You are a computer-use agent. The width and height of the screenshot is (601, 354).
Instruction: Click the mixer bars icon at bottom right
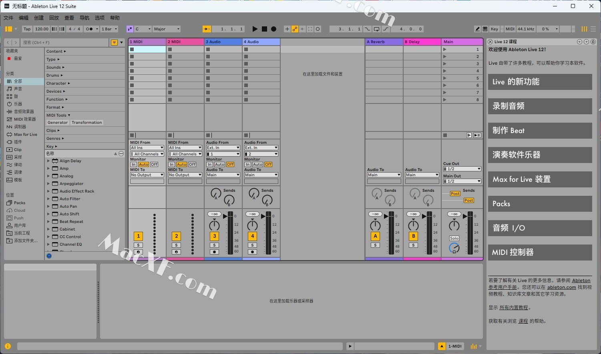474,346
